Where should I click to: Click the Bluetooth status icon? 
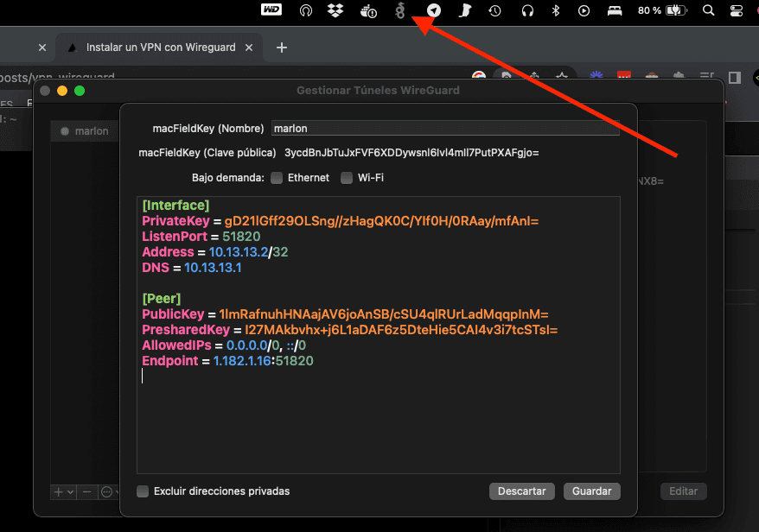(x=557, y=11)
